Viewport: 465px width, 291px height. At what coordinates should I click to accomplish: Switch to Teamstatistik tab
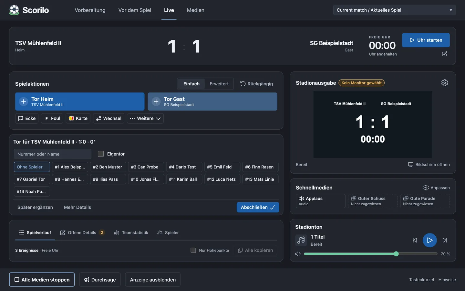tap(131, 232)
